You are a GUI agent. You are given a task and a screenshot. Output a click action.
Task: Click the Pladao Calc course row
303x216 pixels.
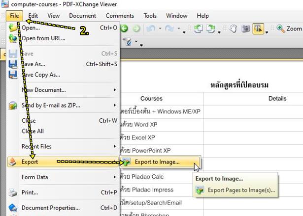(x=162, y=177)
